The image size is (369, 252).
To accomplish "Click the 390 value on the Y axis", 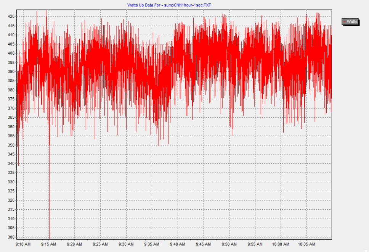I will pyautogui.click(x=11, y=72).
